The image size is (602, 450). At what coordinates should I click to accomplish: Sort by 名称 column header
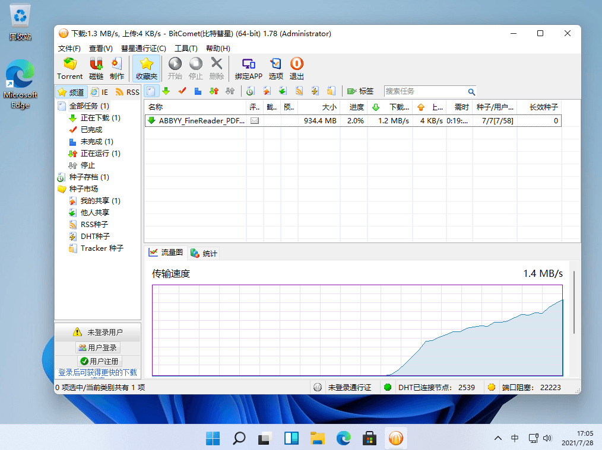coord(195,107)
